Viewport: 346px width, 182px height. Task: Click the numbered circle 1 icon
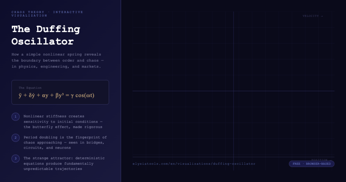tap(16, 117)
